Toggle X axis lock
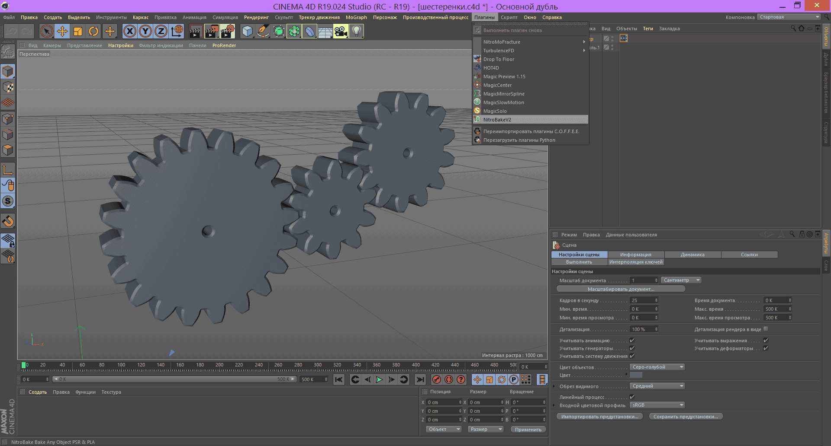831x446 pixels. click(129, 31)
